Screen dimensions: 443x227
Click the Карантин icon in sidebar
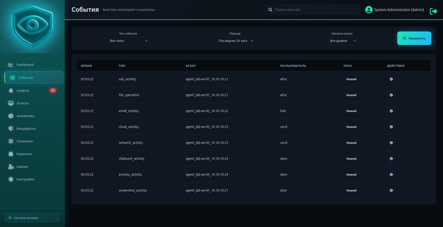[11, 154]
